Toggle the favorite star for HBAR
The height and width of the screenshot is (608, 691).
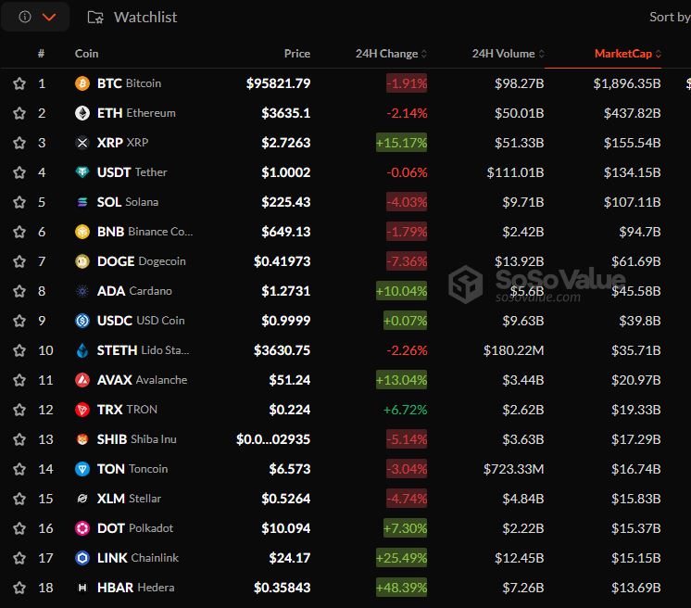pyautogui.click(x=19, y=588)
